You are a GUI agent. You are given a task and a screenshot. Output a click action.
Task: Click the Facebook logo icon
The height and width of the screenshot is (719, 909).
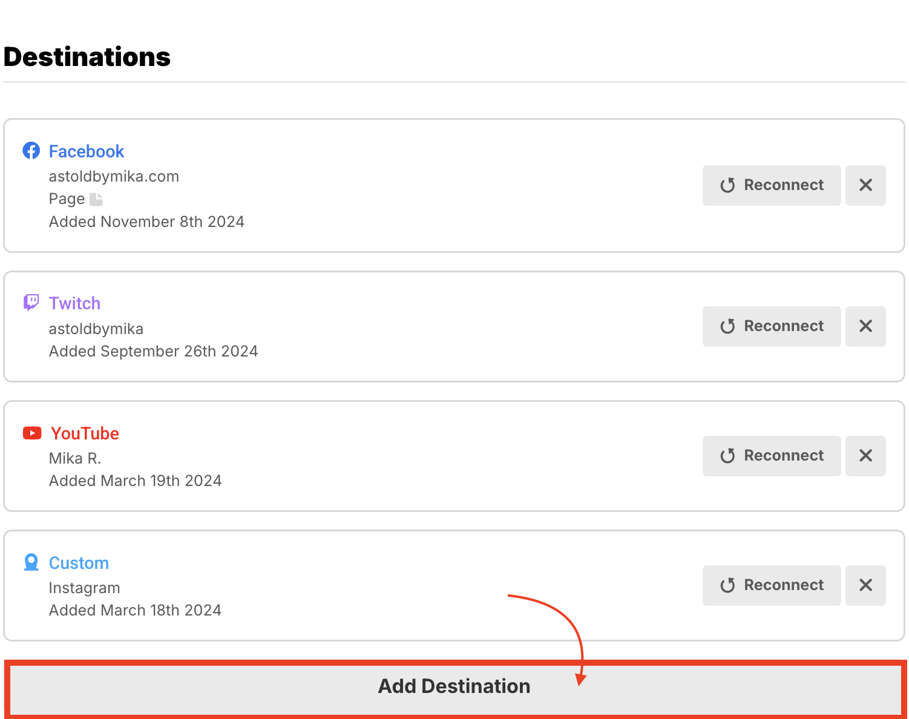pos(31,151)
